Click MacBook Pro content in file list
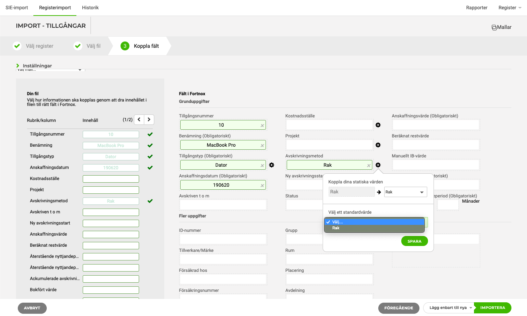This screenshot has height=316, width=527. 111,146
